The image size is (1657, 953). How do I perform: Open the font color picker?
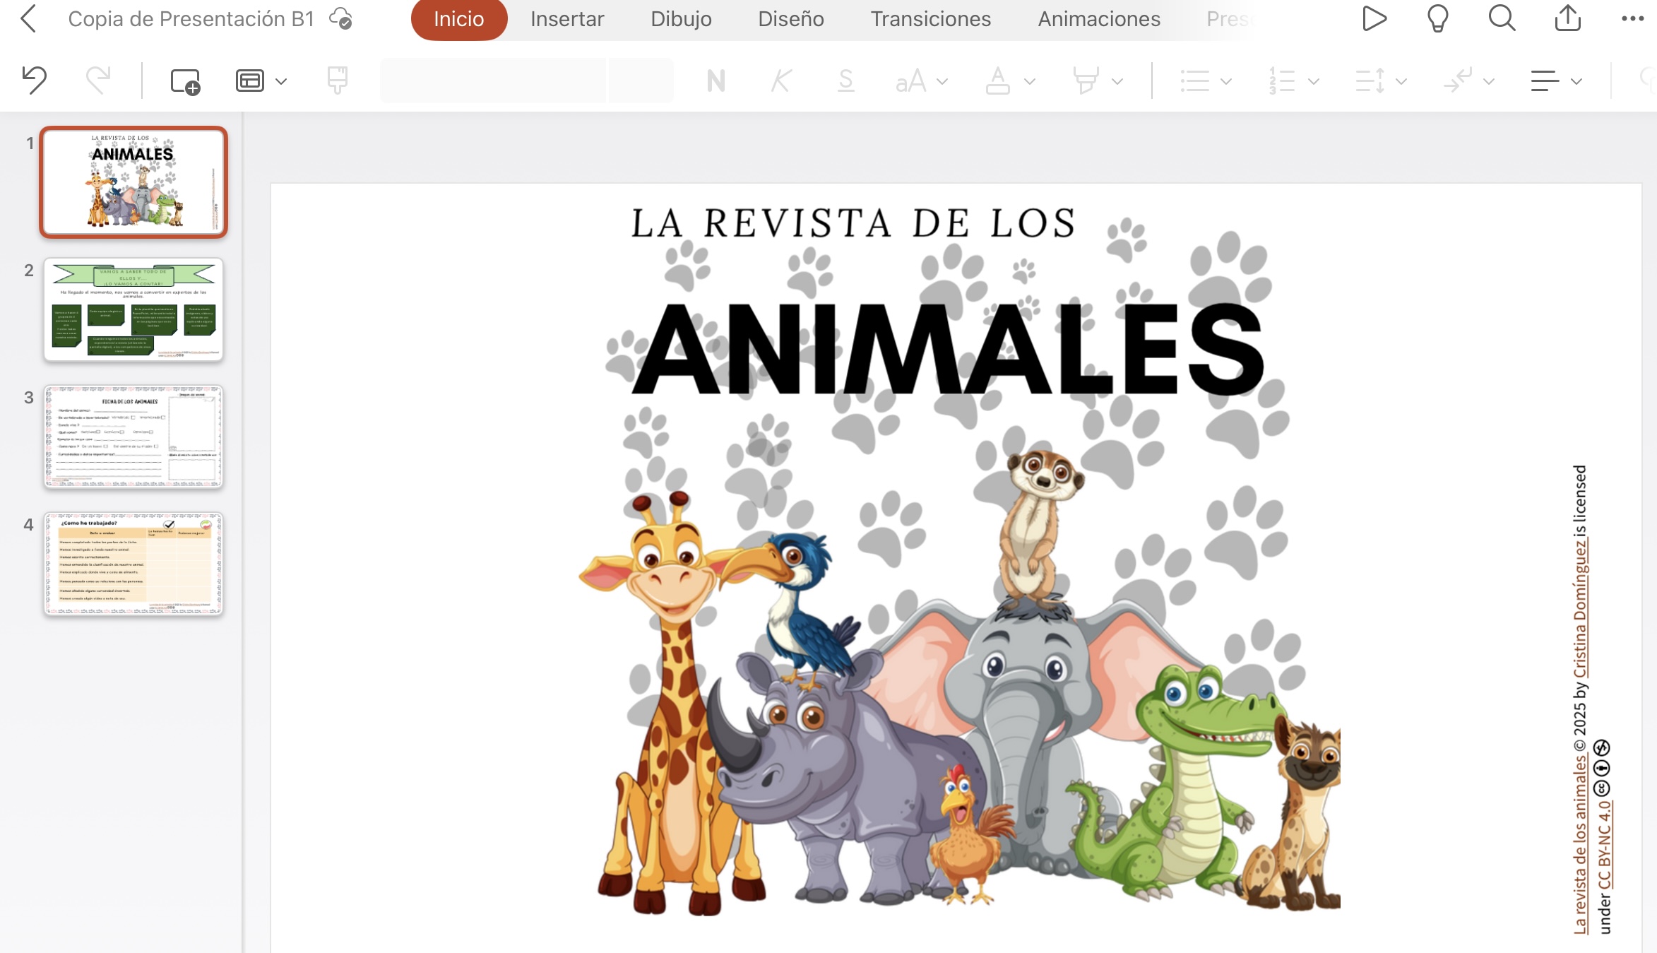997,81
